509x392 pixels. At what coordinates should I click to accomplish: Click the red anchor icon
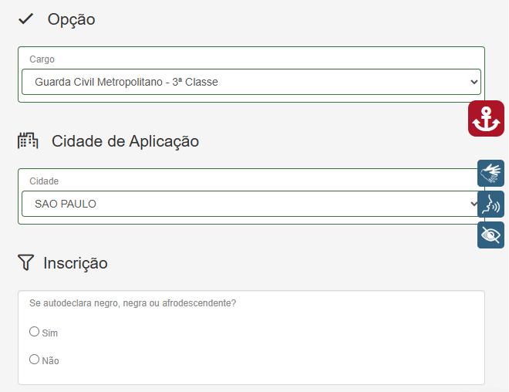[x=486, y=119]
